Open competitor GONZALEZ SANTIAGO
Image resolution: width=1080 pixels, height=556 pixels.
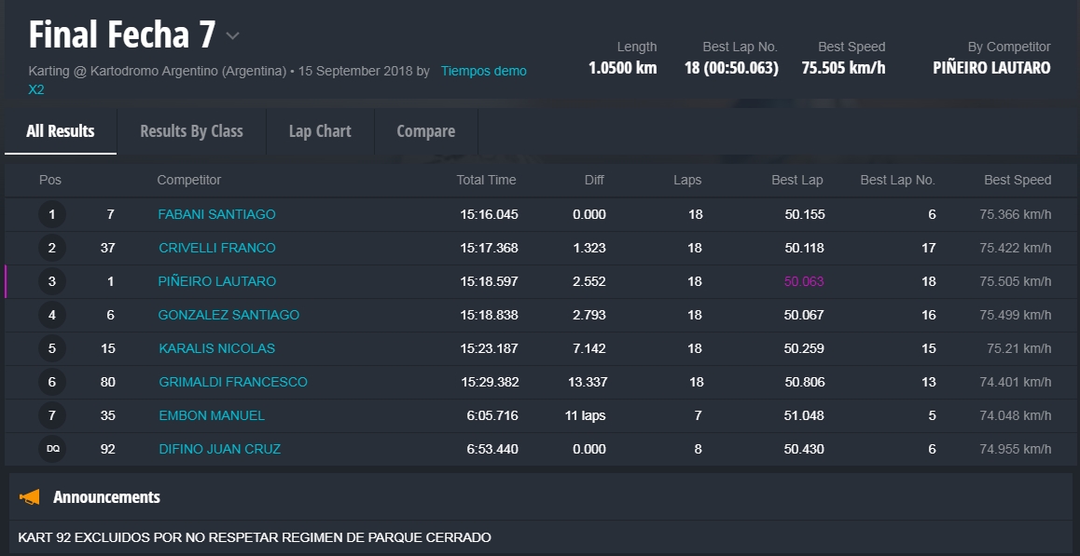pos(228,315)
